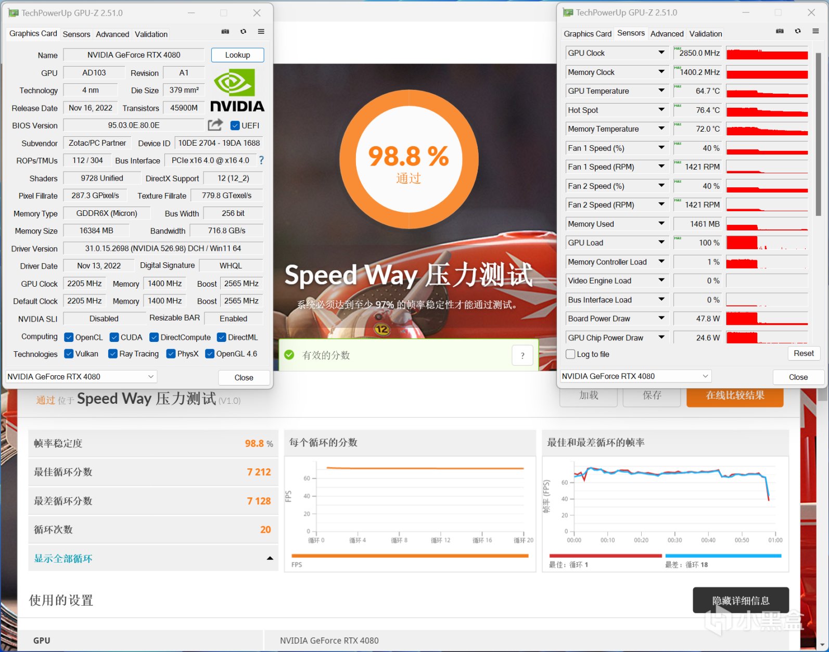
Task: Enable the Log to file checkbox
Action: 570,354
